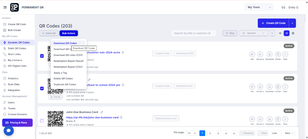The width and height of the screenshot is (308, 139).
Task: Click the Select All button
Action: click(x=49, y=33)
